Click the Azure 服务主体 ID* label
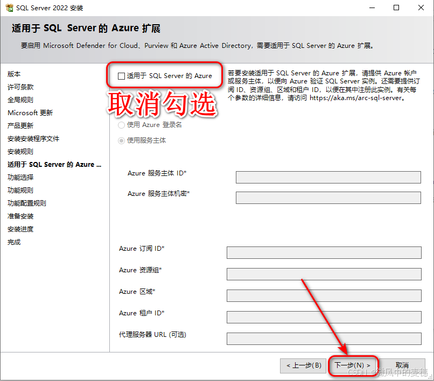This screenshot has height=381, width=434. coord(157,173)
